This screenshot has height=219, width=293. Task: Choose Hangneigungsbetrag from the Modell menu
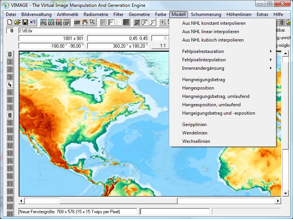pos(204,80)
